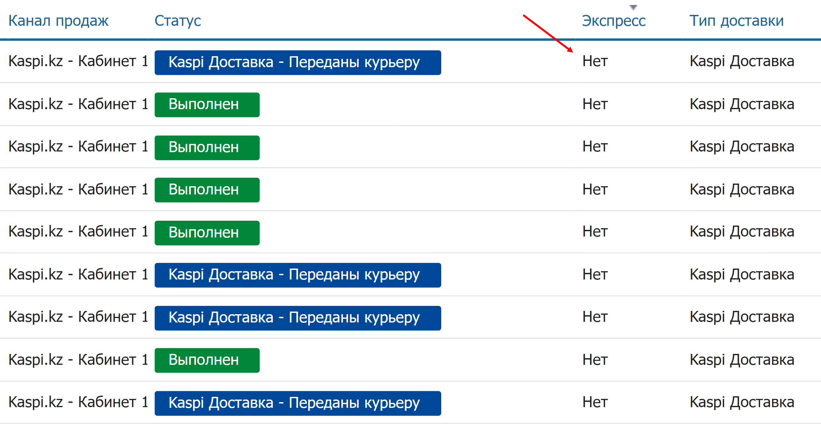Viewport: 821px width, 425px height.
Task: Click the fifth row's Выполнен status badge
Action: (207, 233)
